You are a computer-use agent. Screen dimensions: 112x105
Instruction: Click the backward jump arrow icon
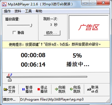pyautogui.click(x=71, y=89)
